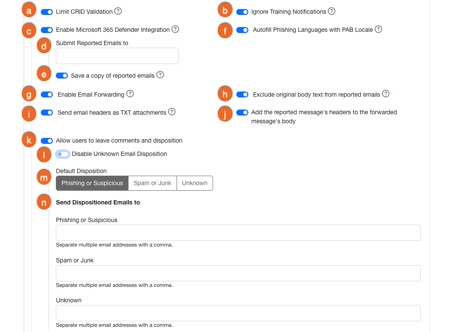Set default disposition to Unknown
Viewport: 455px width, 332px height.
[x=195, y=183]
